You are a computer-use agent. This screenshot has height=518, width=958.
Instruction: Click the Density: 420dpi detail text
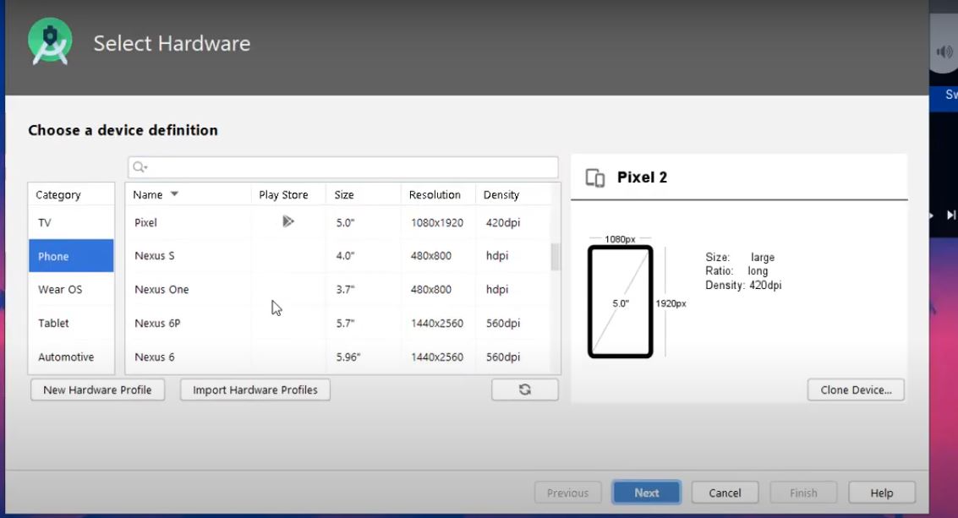pos(743,286)
